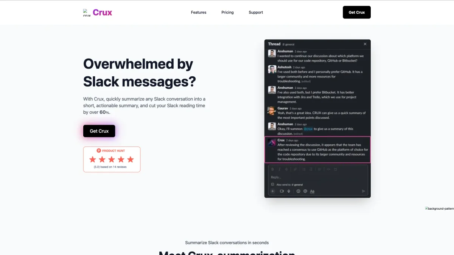454x255 pixels.
Task: Click the Get Crux button in header
Action: [x=357, y=12]
